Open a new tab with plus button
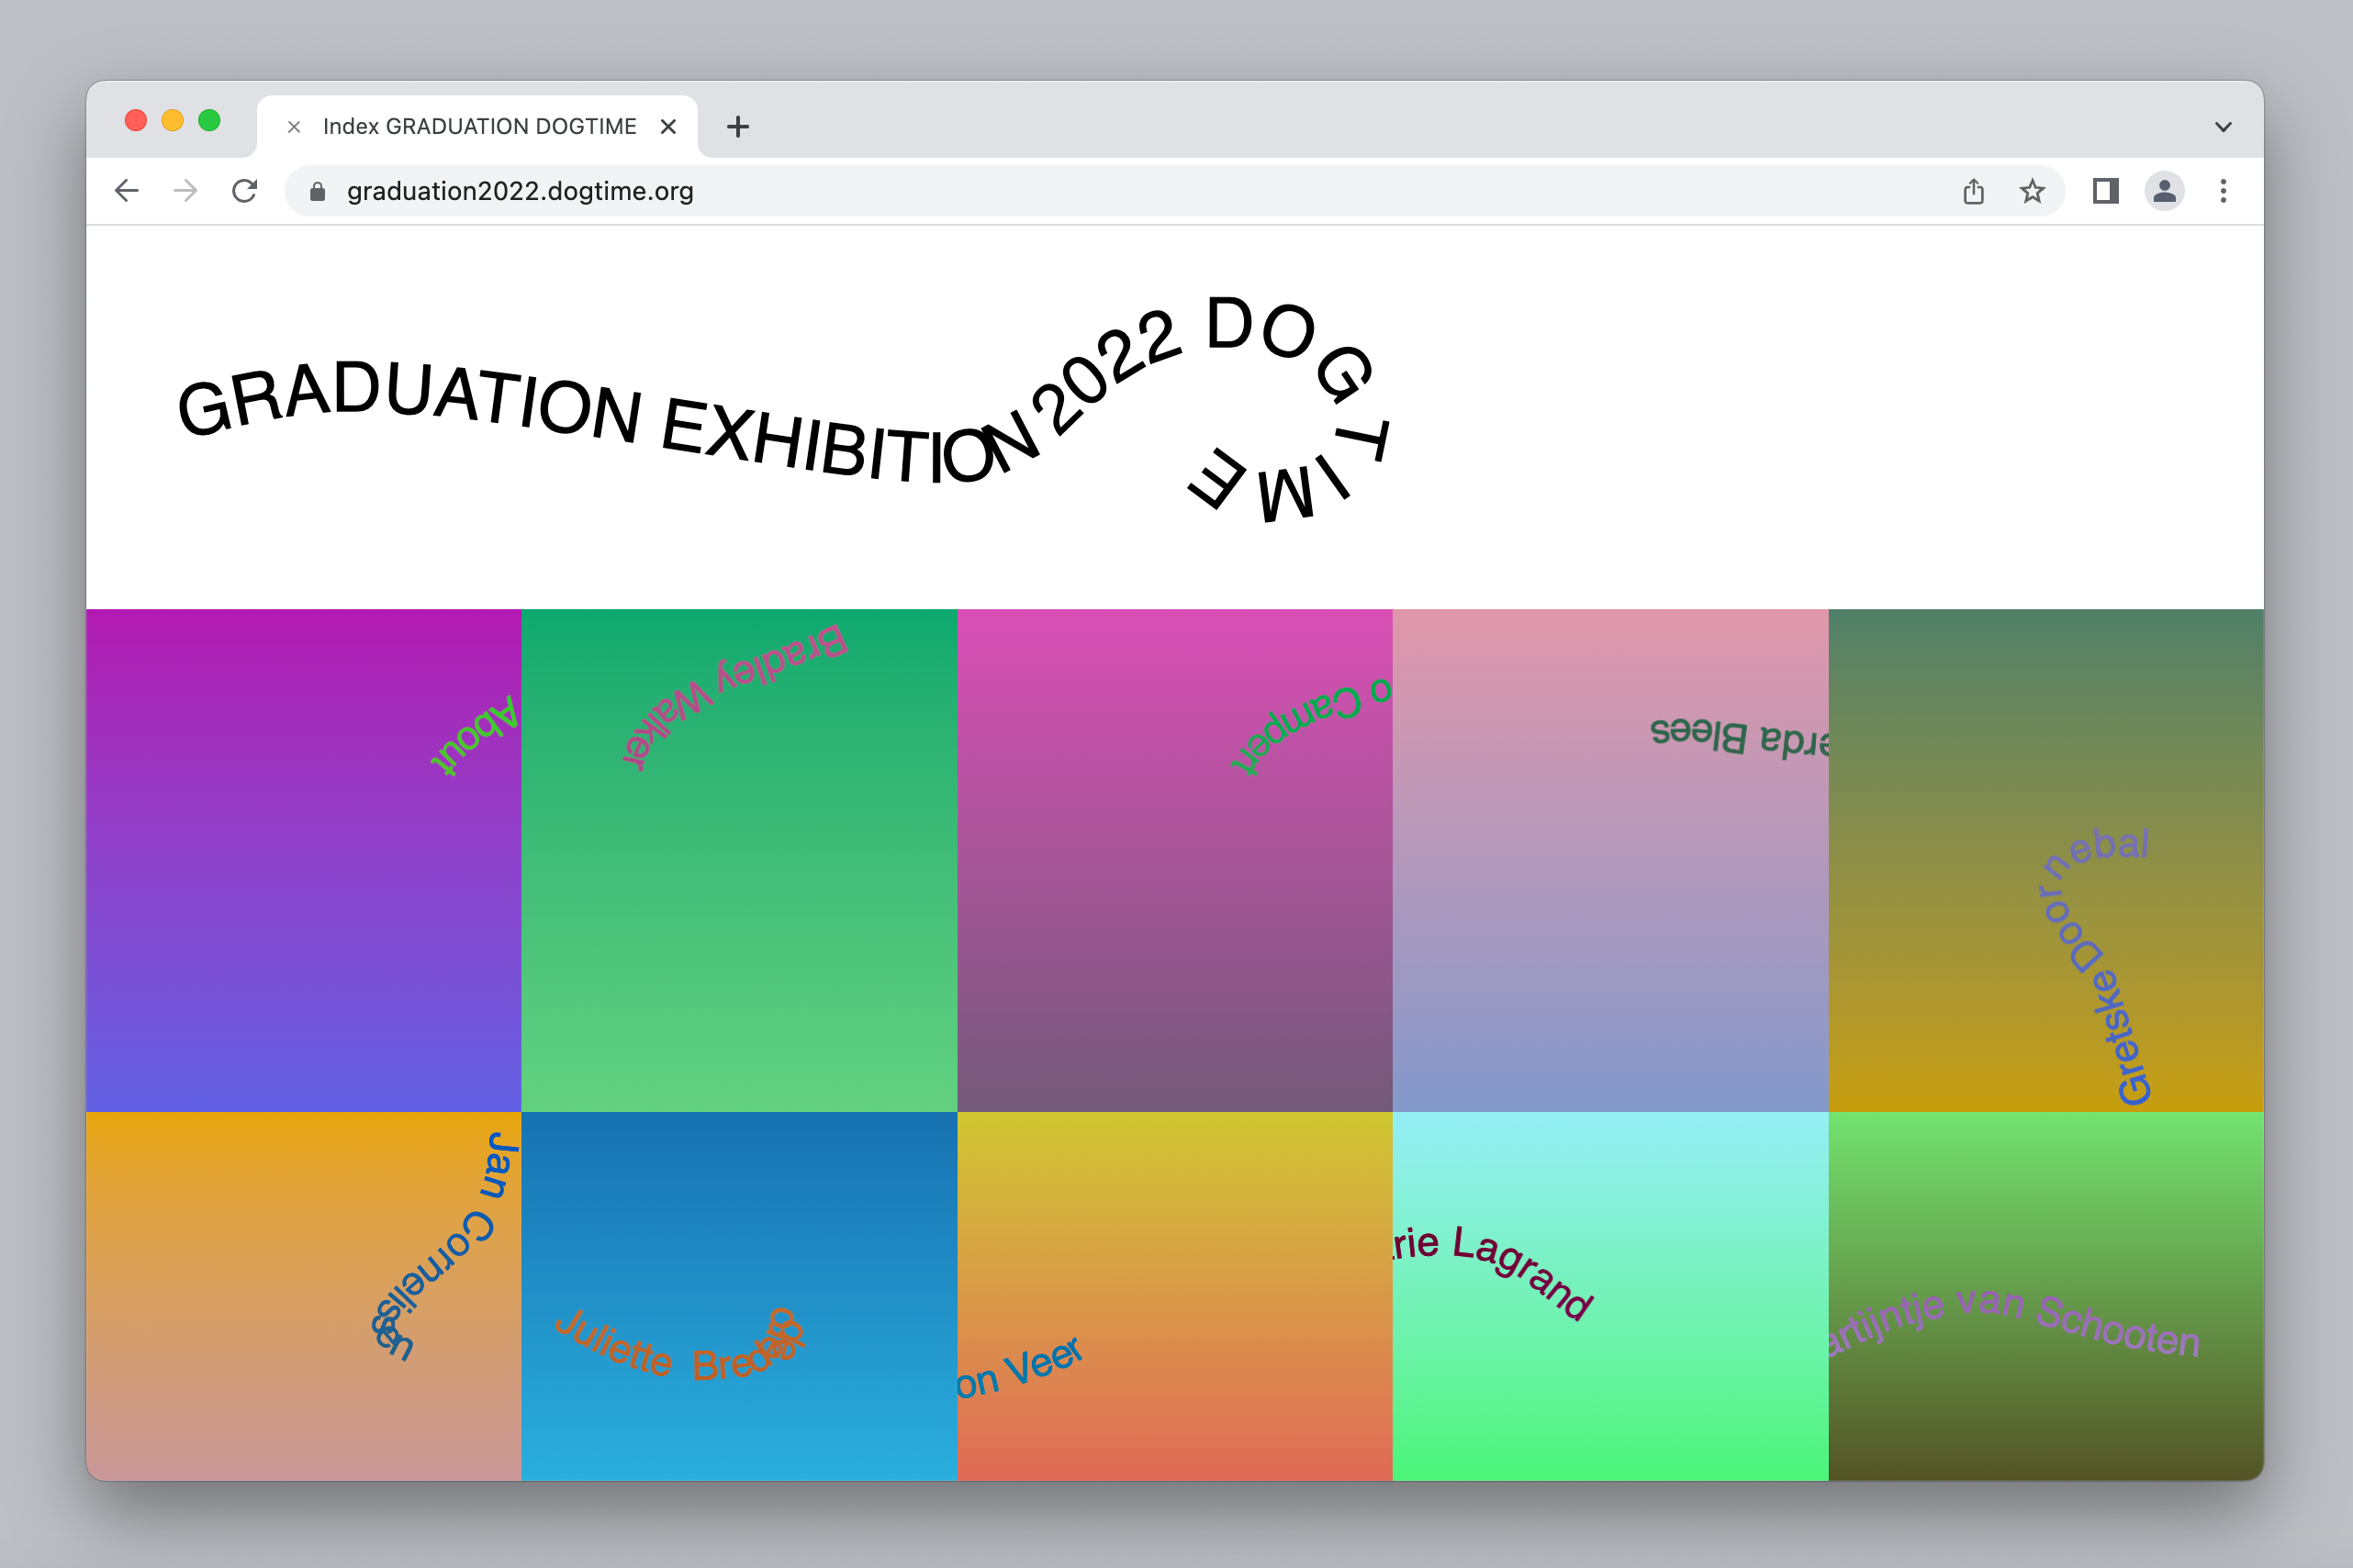 click(x=737, y=127)
